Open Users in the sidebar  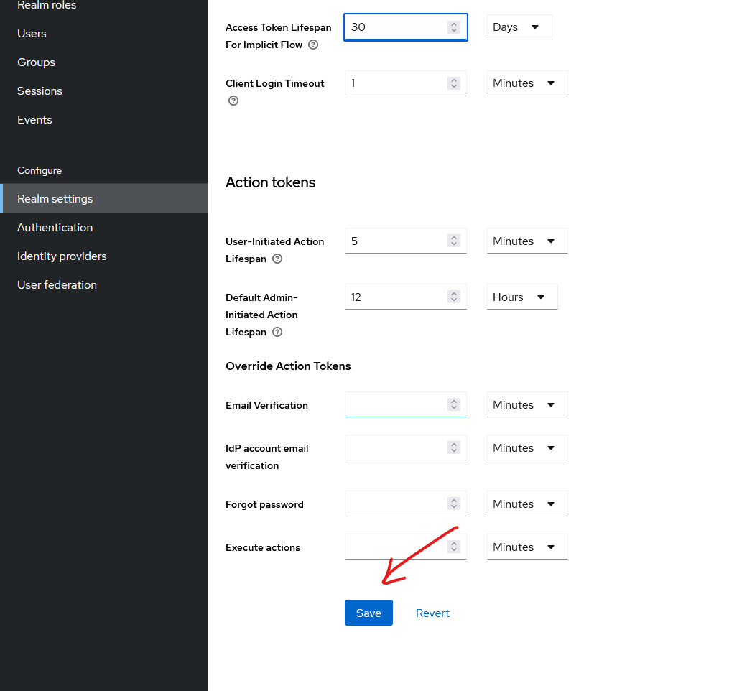click(32, 34)
